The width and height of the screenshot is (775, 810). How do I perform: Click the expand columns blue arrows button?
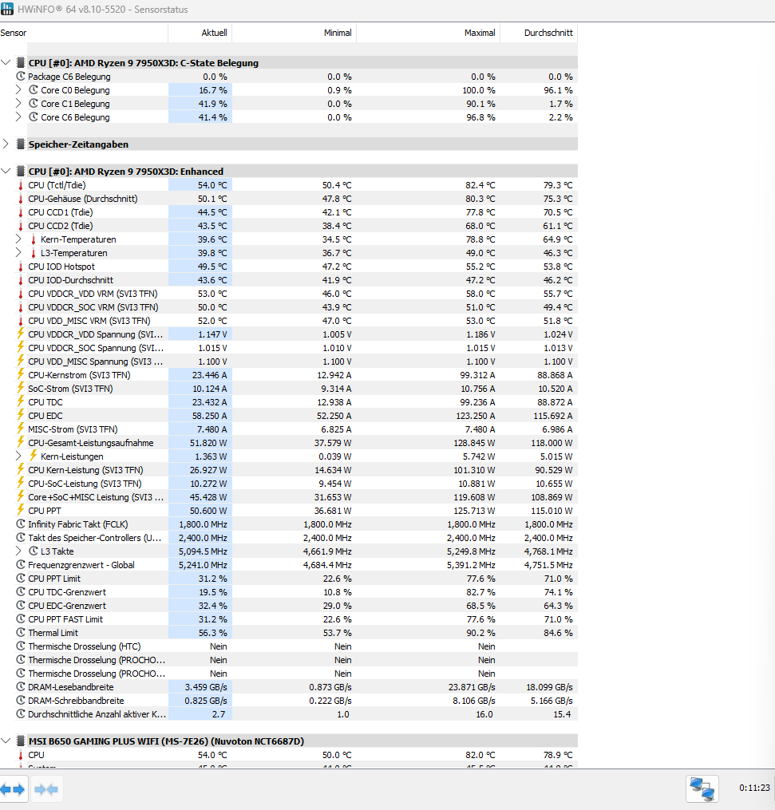[13, 789]
